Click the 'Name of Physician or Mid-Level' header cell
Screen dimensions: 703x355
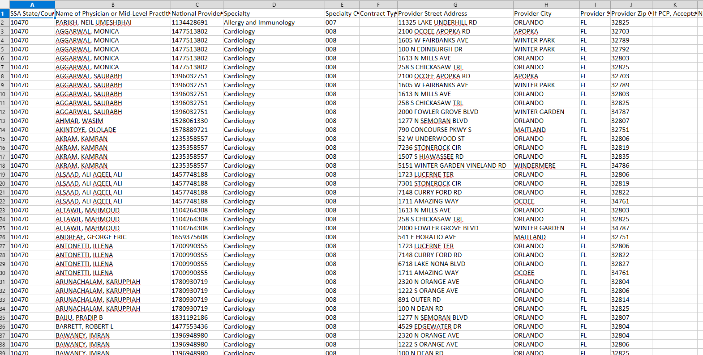pos(113,13)
